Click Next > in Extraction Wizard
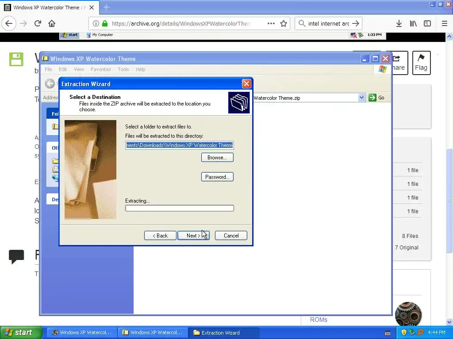 [193, 236]
